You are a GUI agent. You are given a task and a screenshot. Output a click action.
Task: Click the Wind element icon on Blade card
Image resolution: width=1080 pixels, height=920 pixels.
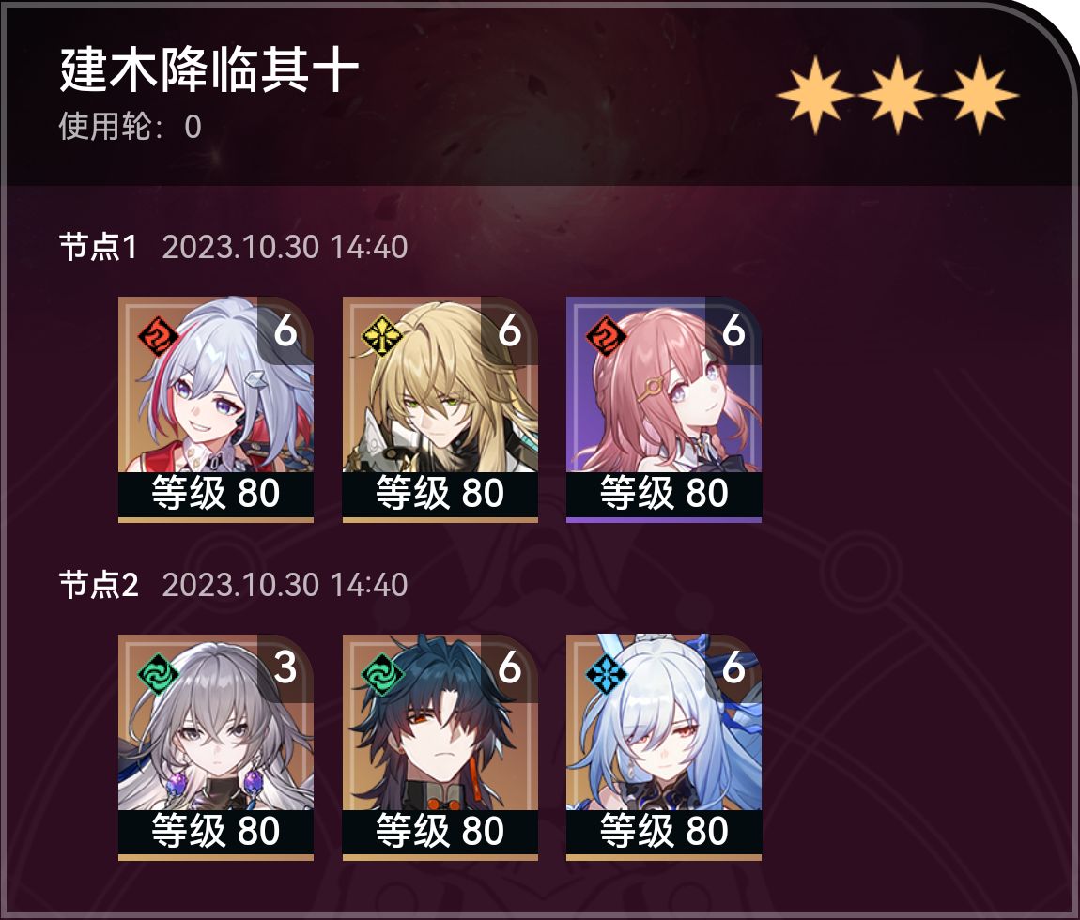tap(381, 674)
